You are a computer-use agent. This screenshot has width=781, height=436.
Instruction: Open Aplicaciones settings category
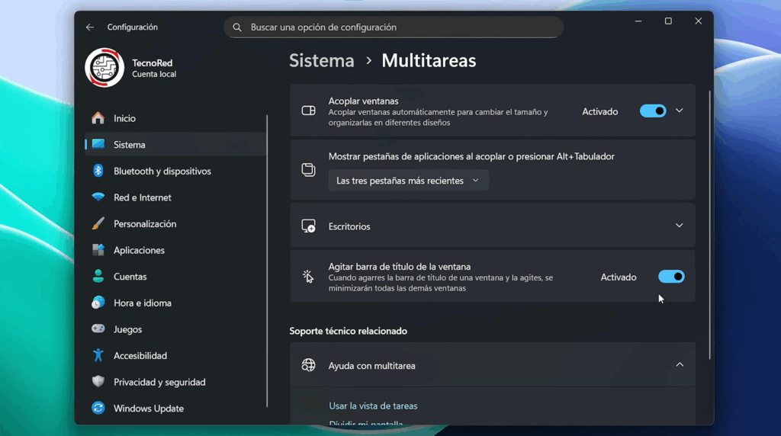139,250
